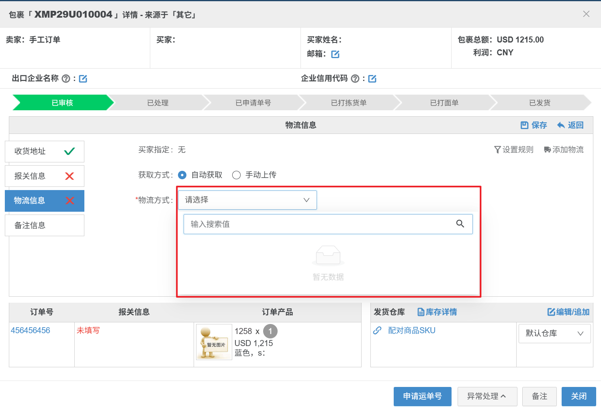The width and height of the screenshot is (601, 411).
Task: Expand the 异常处理 dropup menu
Action: pos(486,396)
